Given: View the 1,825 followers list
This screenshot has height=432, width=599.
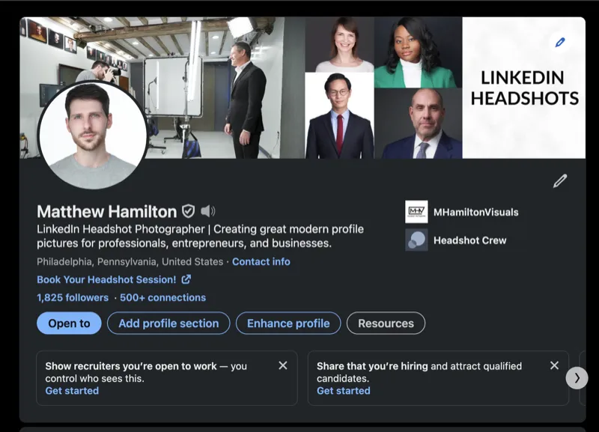Looking at the screenshot, I should (x=71, y=297).
